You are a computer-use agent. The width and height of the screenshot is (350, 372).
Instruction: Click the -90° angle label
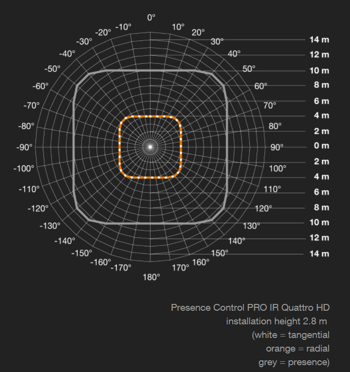(24, 147)
